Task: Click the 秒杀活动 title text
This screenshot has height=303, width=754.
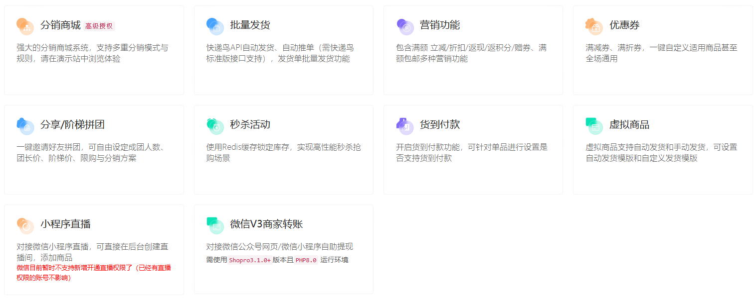Action: pos(250,125)
